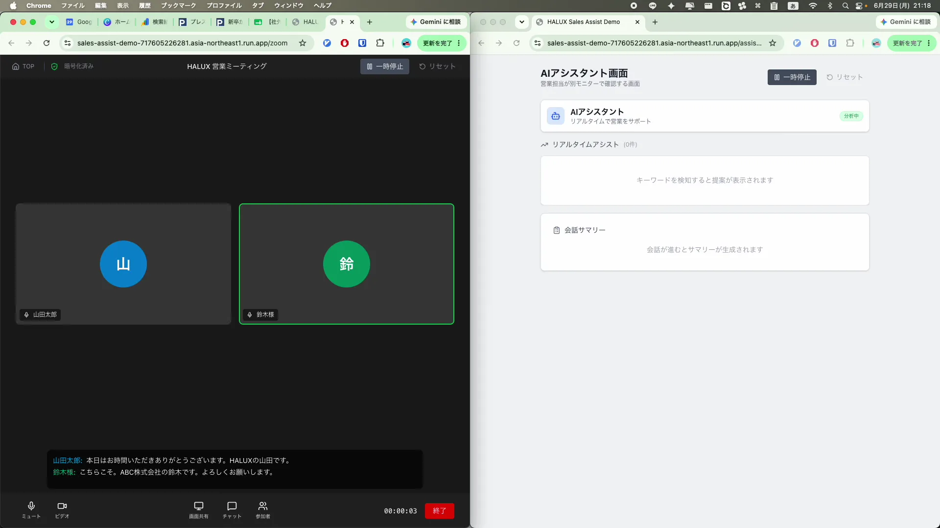Viewport: 940px width, 528px height.
Task: Reload page in right Chrome window
Action: point(517,43)
